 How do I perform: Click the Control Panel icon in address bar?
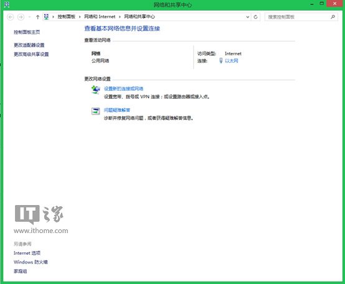pos(46,17)
